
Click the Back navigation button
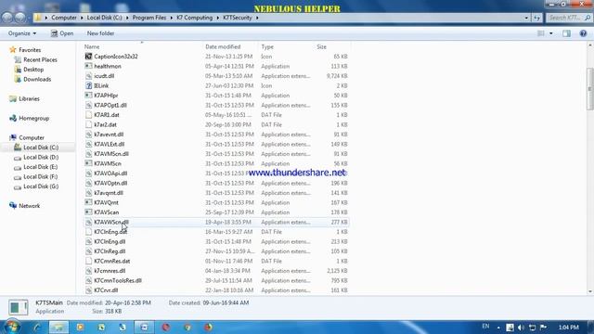(x=7, y=18)
